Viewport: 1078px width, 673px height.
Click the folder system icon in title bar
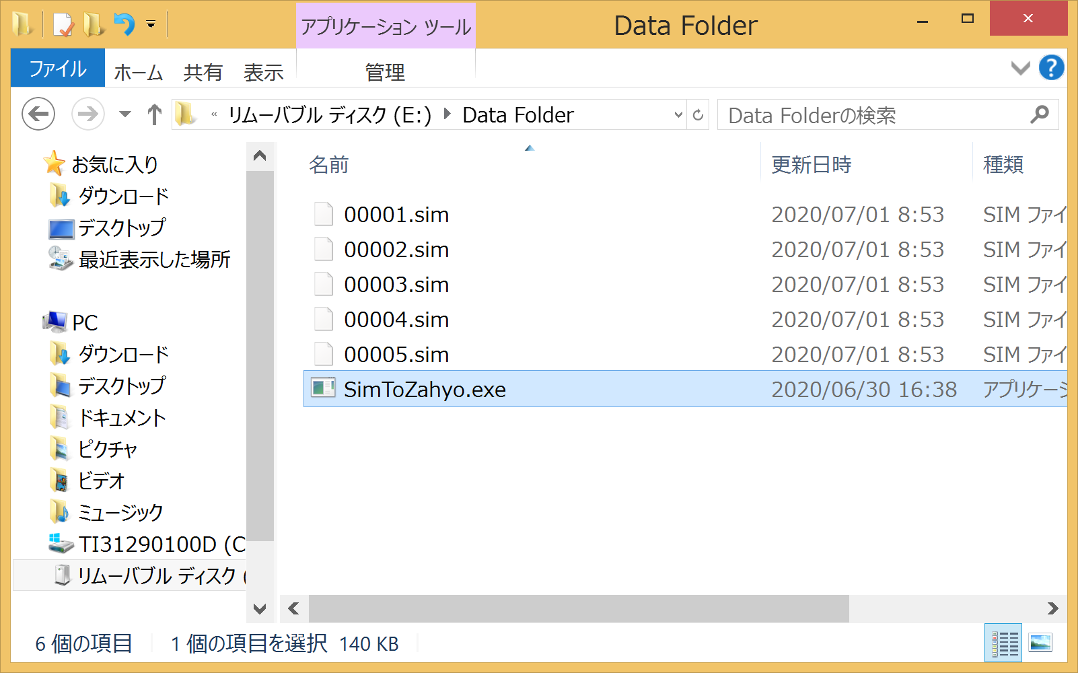pyautogui.click(x=22, y=25)
